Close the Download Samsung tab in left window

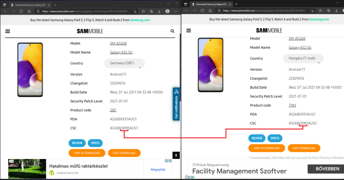point(49,5)
